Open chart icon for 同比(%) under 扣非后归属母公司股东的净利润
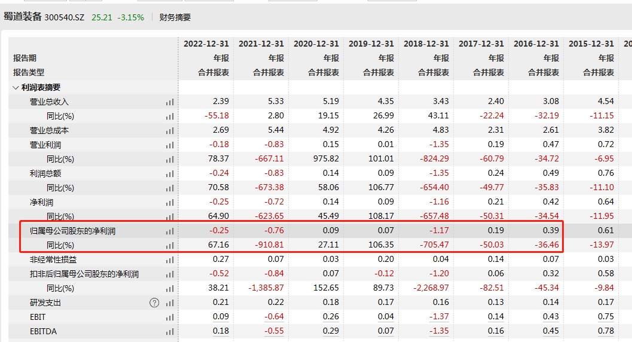 tap(170, 288)
